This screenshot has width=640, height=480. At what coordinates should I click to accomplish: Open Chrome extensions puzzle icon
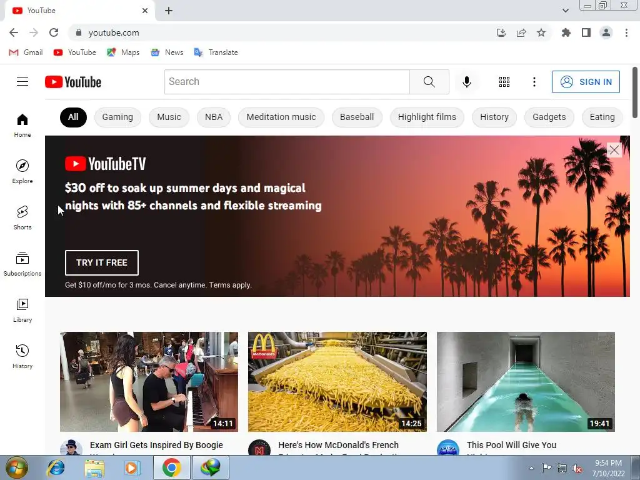pos(566,32)
